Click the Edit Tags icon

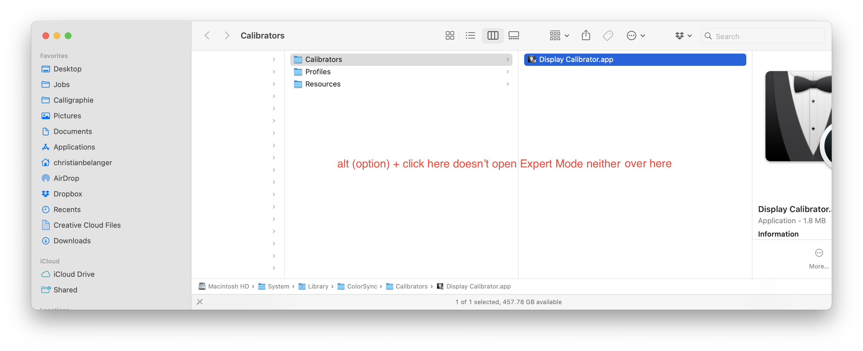(608, 35)
